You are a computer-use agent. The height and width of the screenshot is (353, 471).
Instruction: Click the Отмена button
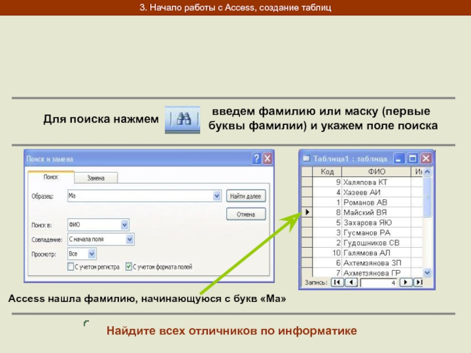click(246, 214)
